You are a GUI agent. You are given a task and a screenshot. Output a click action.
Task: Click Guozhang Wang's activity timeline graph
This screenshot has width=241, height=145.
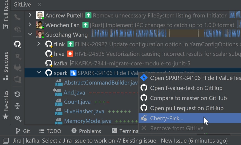pyautogui.click(x=166, y=33)
